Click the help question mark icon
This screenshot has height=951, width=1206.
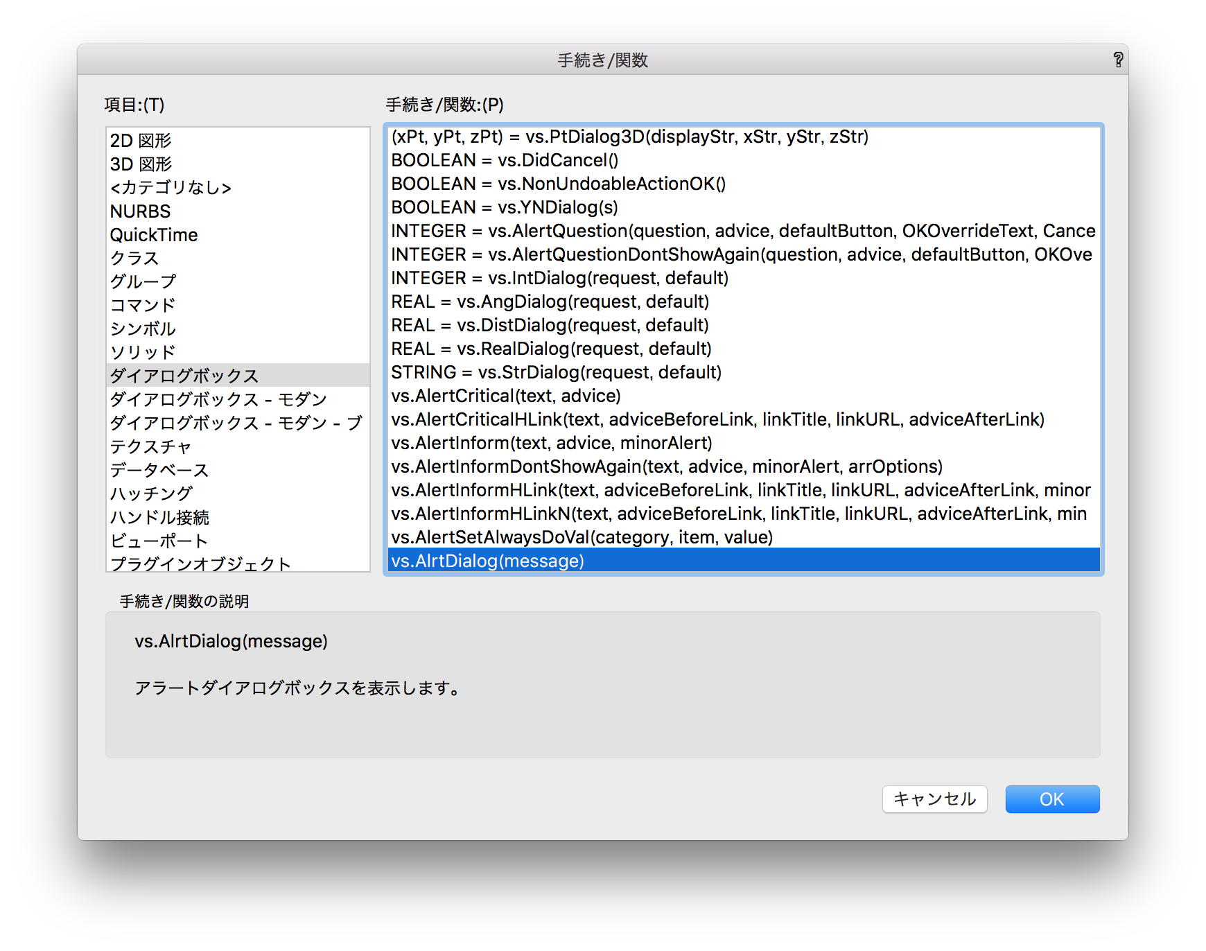point(1117,60)
